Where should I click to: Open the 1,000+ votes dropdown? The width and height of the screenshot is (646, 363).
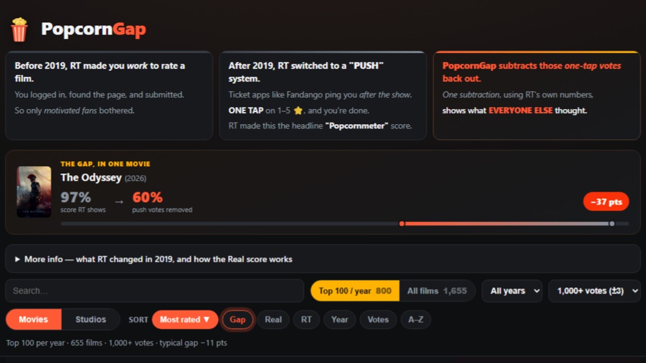(595, 290)
